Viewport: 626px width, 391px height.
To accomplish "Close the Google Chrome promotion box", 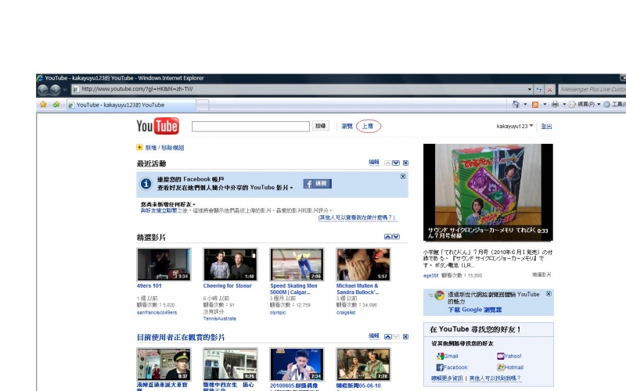I will pos(549,293).
